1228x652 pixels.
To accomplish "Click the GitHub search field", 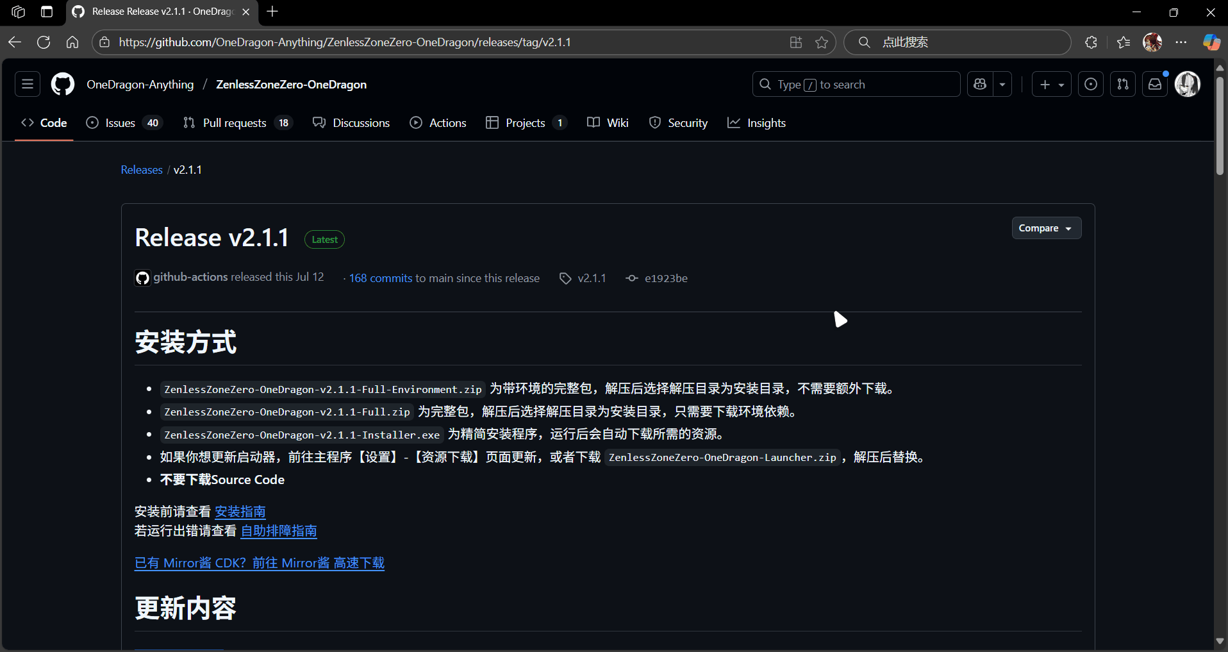I will pos(856,84).
